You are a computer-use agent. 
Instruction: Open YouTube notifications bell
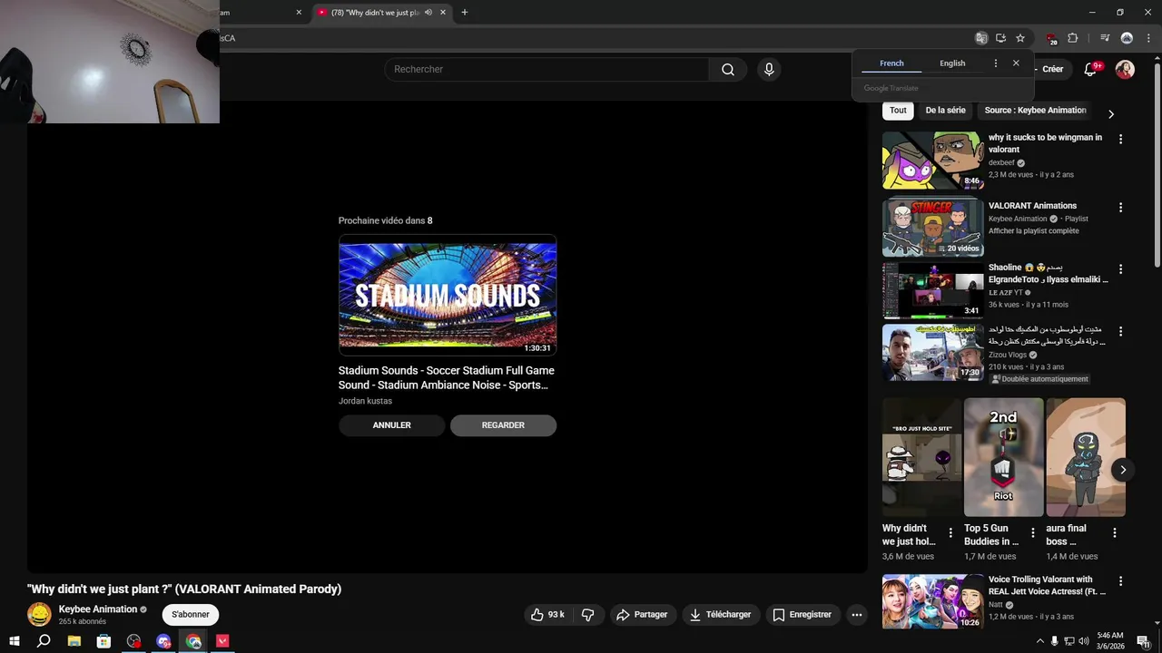1091,70
